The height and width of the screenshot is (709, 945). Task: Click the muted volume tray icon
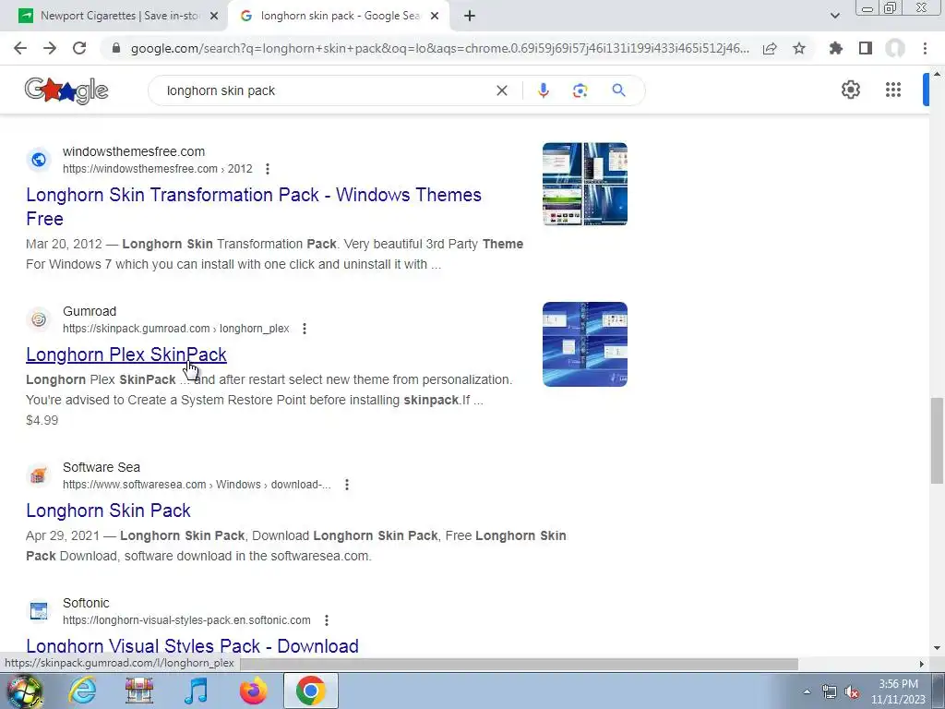click(x=852, y=692)
